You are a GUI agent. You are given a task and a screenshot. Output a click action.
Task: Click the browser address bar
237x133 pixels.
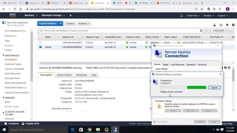[110, 9]
